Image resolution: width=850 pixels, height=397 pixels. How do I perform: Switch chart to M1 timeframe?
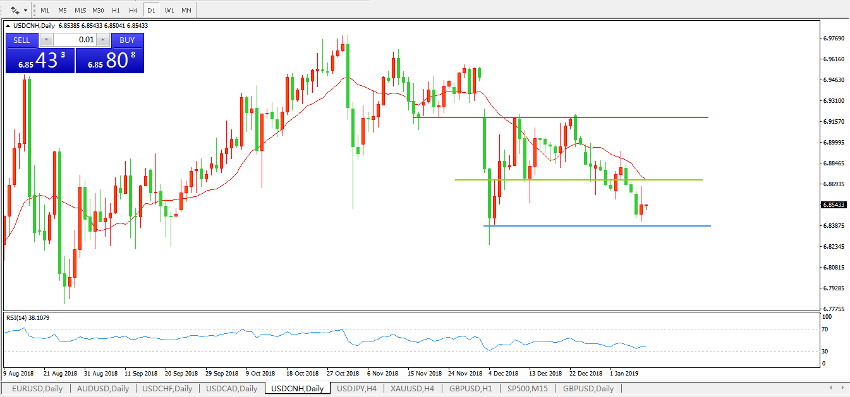click(45, 10)
